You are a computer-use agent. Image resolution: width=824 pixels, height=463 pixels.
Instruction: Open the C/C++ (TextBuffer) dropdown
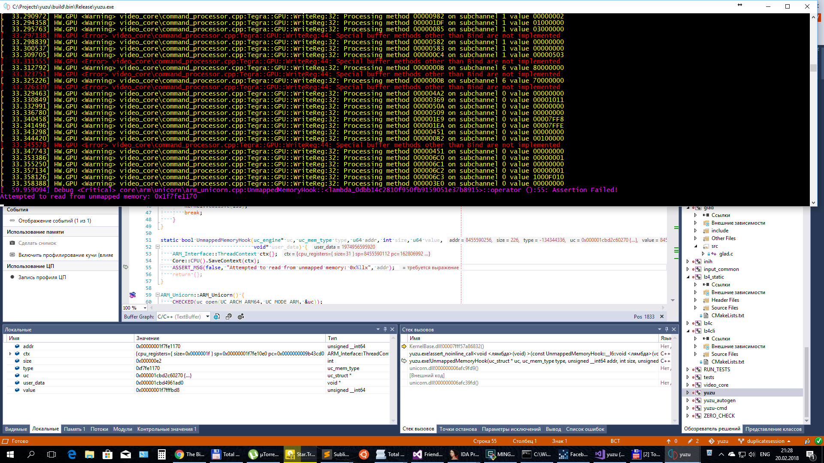[x=183, y=316]
